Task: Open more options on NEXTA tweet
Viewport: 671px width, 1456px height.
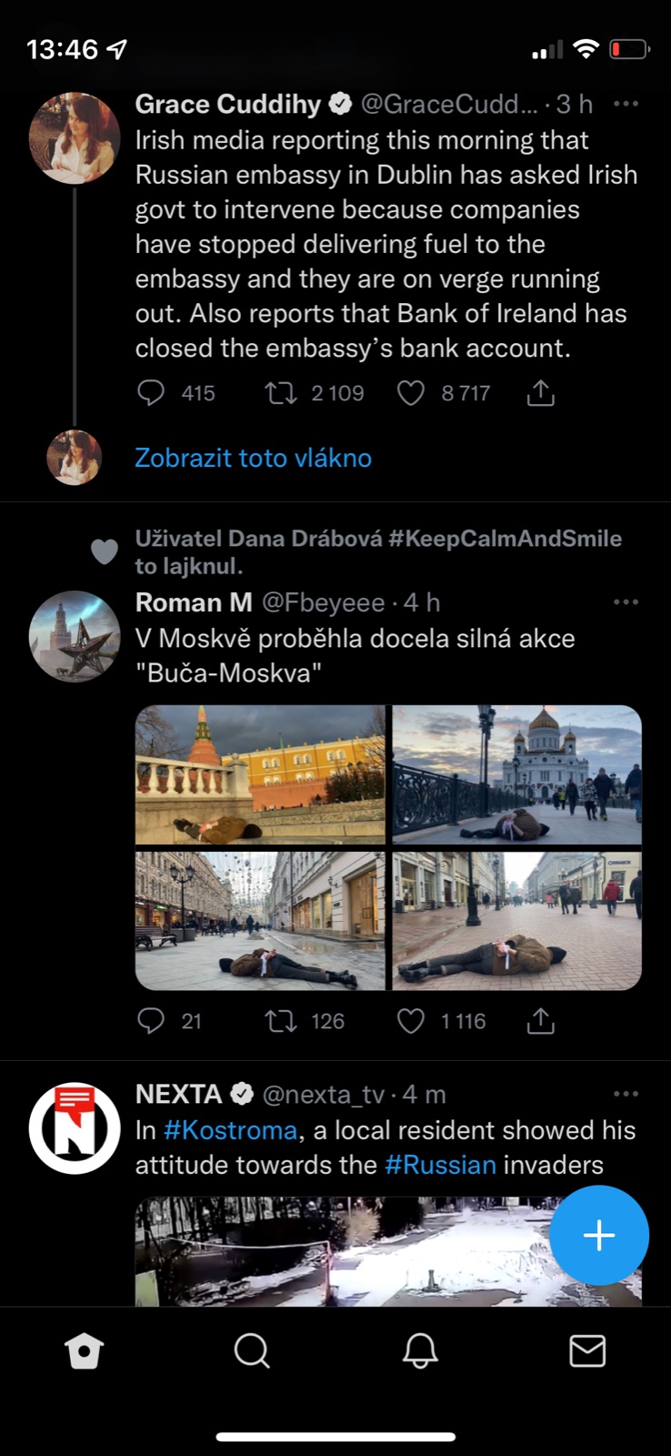Action: pos(626,1094)
